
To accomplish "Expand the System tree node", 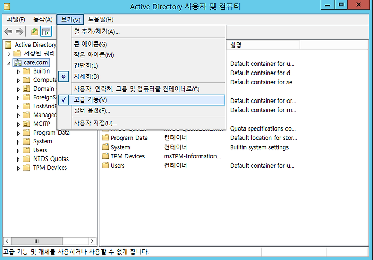I will 18,142.
